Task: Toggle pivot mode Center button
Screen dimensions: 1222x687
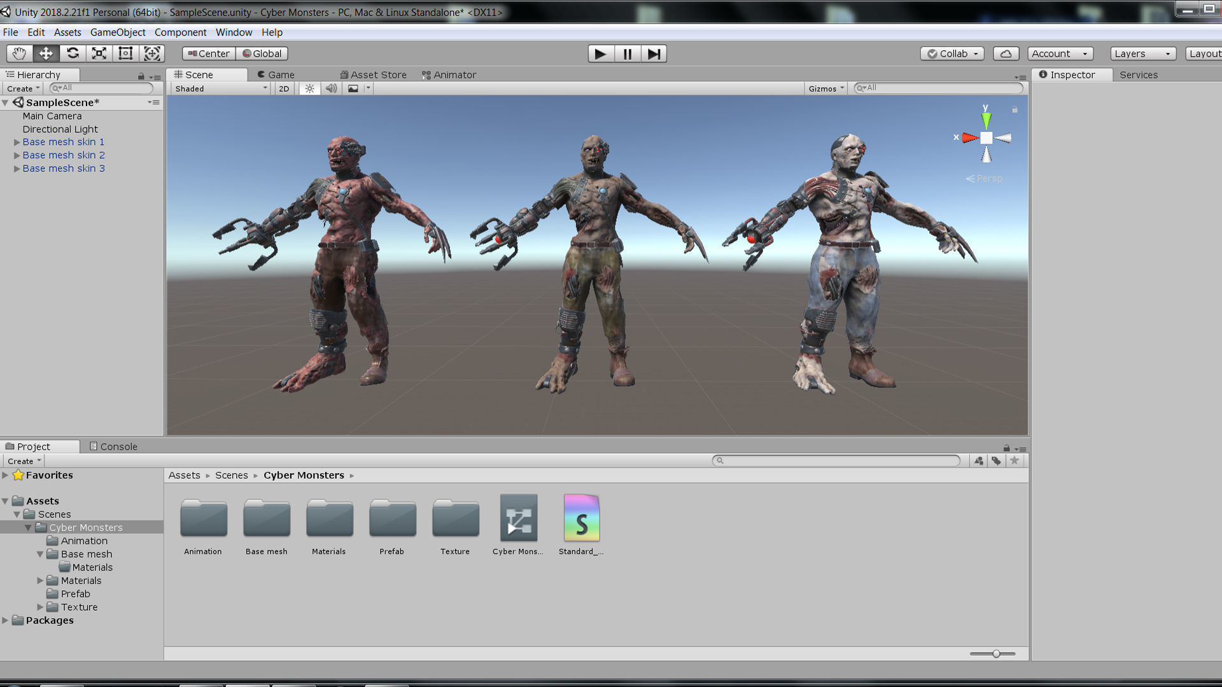Action: click(209, 53)
